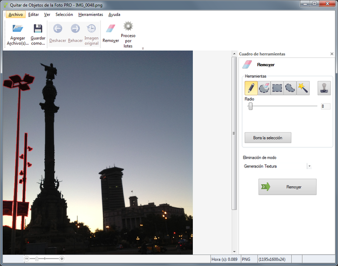
Task: Open Proceso por lotes gear icon
Action: point(128,26)
